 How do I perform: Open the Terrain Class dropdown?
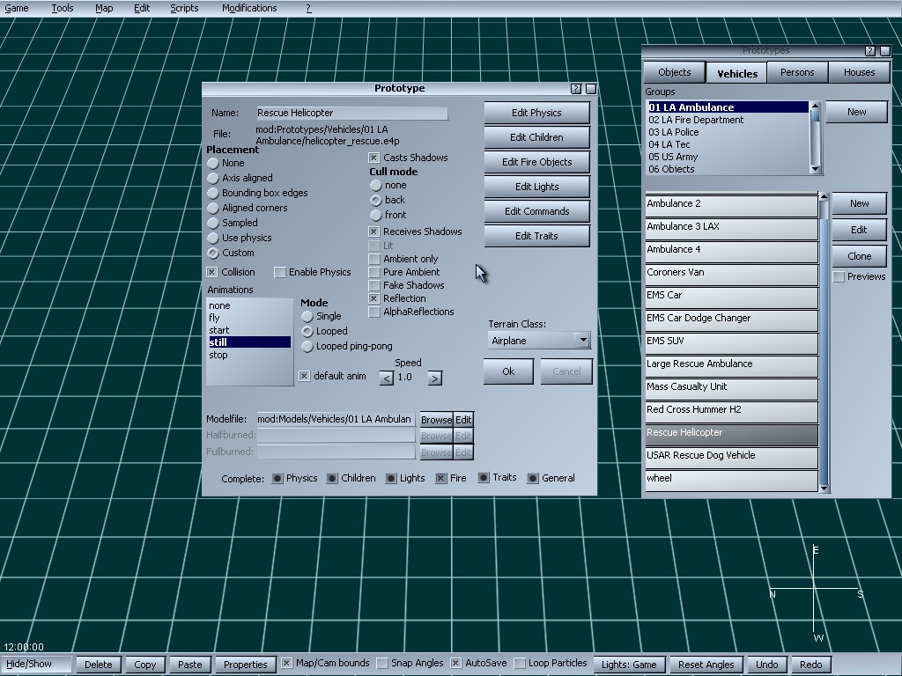583,341
